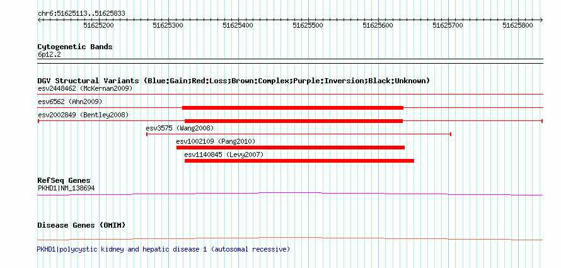Click the black cytogenetic band 6p12.2 bar
This screenshot has height=268, width=561.
pyautogui.click(x=291, y=61)
